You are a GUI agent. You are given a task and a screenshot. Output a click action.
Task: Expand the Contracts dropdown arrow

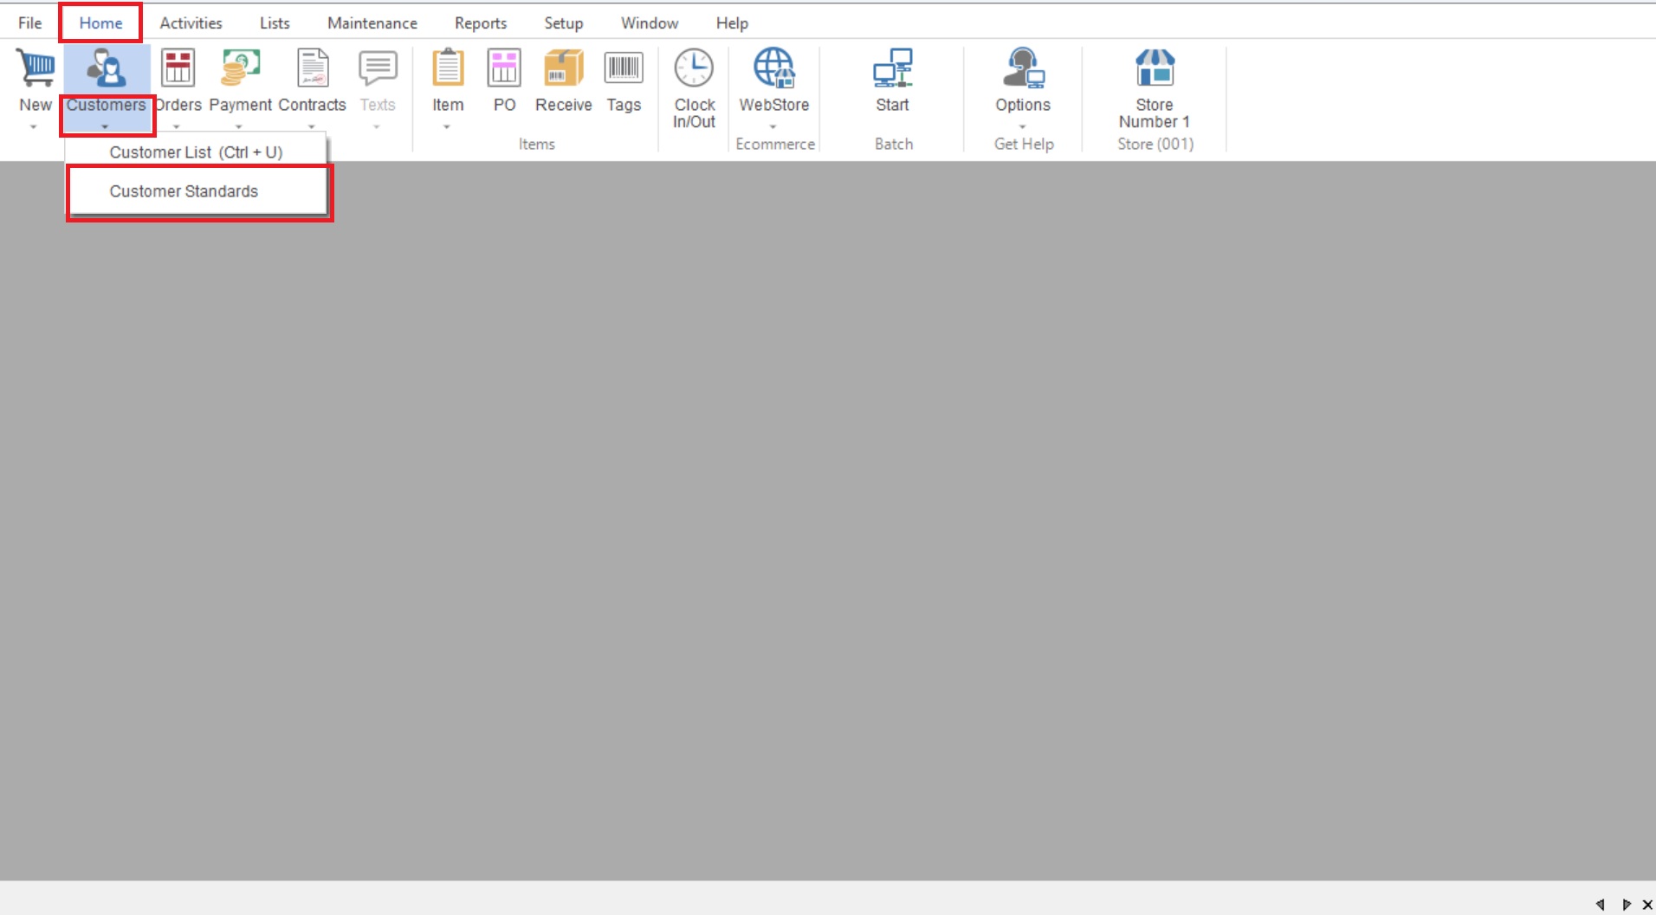coord(312,127)
